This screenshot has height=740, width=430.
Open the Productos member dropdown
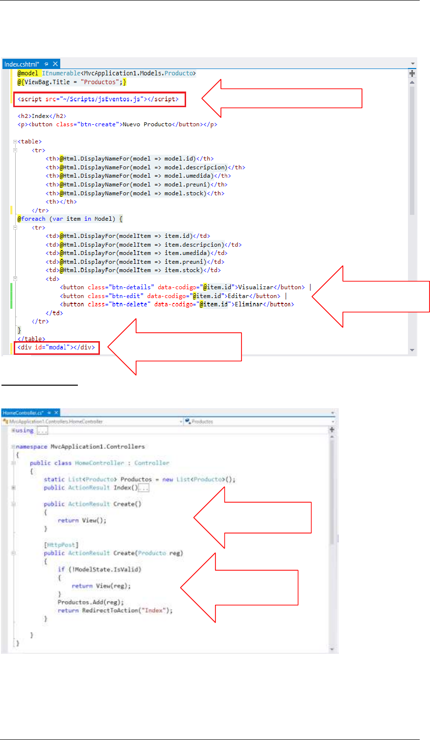click(x=260, y=421)
